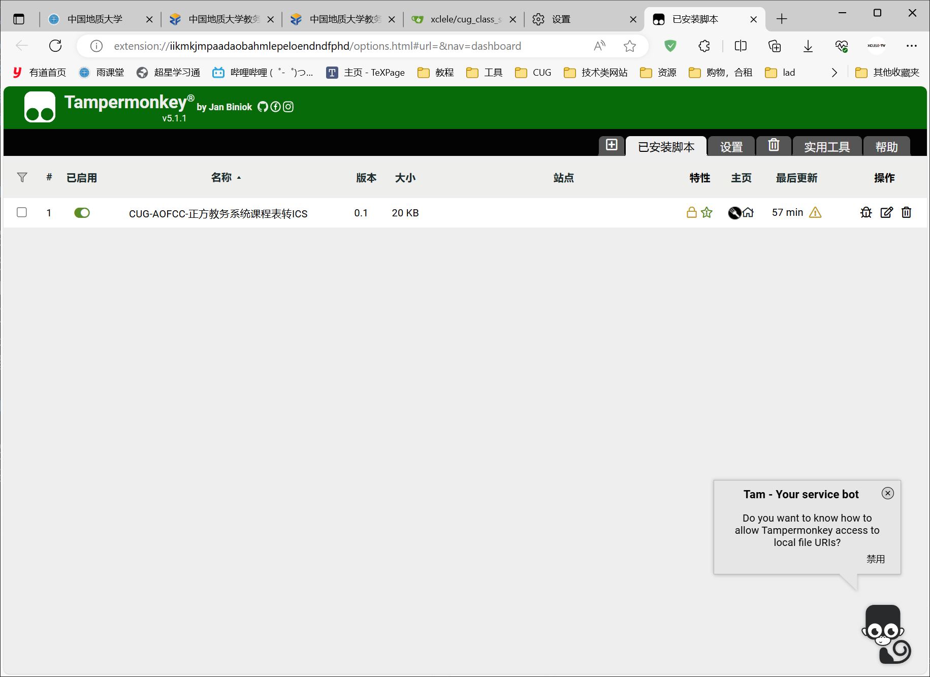Open a new browser tab

click(x=782, y=19)
